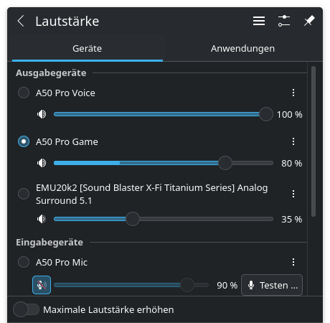
Task: Go back with the arrow beside Lautstärke
Action: click(21, 21)
